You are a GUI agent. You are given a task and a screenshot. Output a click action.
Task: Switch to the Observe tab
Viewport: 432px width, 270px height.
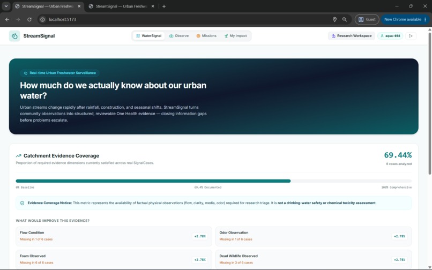click(x=179, y=36)
